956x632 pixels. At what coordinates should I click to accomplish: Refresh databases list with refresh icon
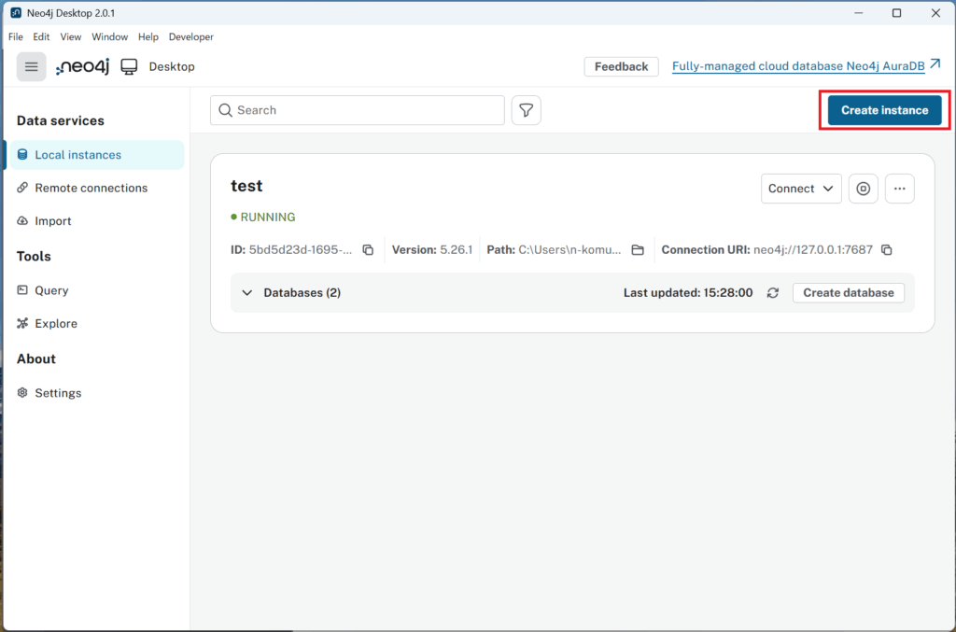coord(772,293)
